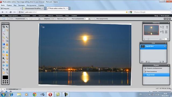Select the Move tool
This screenshot has height=97, width=172.
click(x=7, y=27)
